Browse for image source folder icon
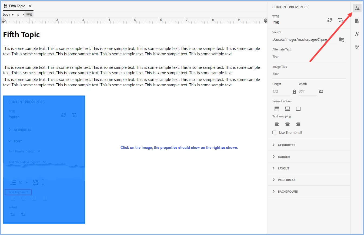Image resolution: width=364 pixels, height=235 pixels. pyautogui.click(x=342, y=40)
